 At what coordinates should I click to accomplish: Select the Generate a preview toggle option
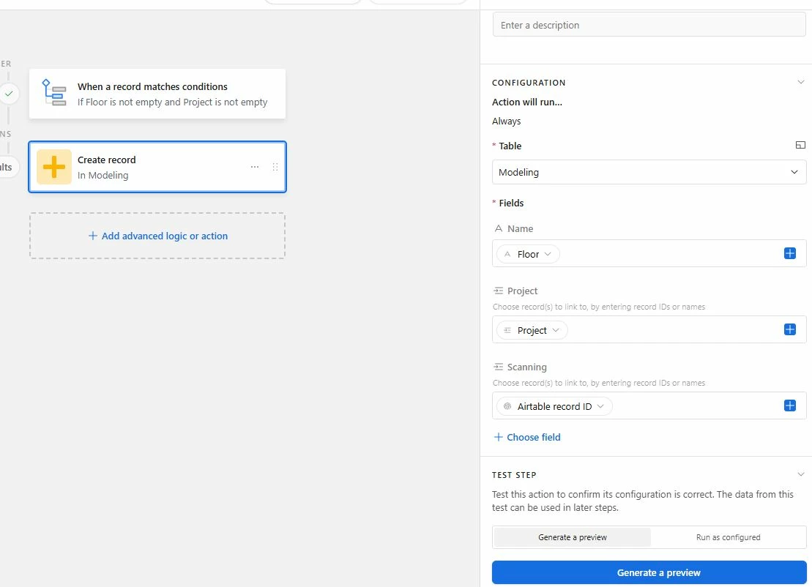573,537
